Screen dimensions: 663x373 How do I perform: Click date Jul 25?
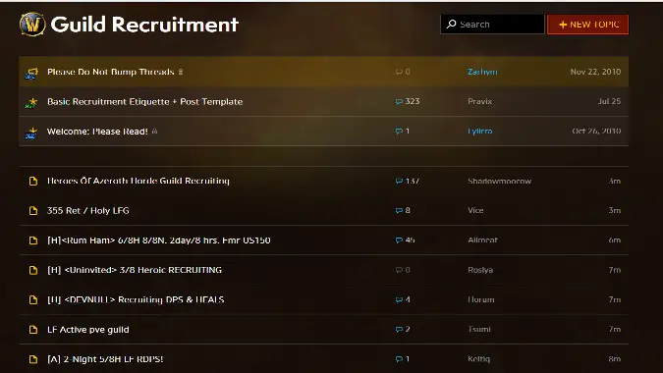coord(609,101)
